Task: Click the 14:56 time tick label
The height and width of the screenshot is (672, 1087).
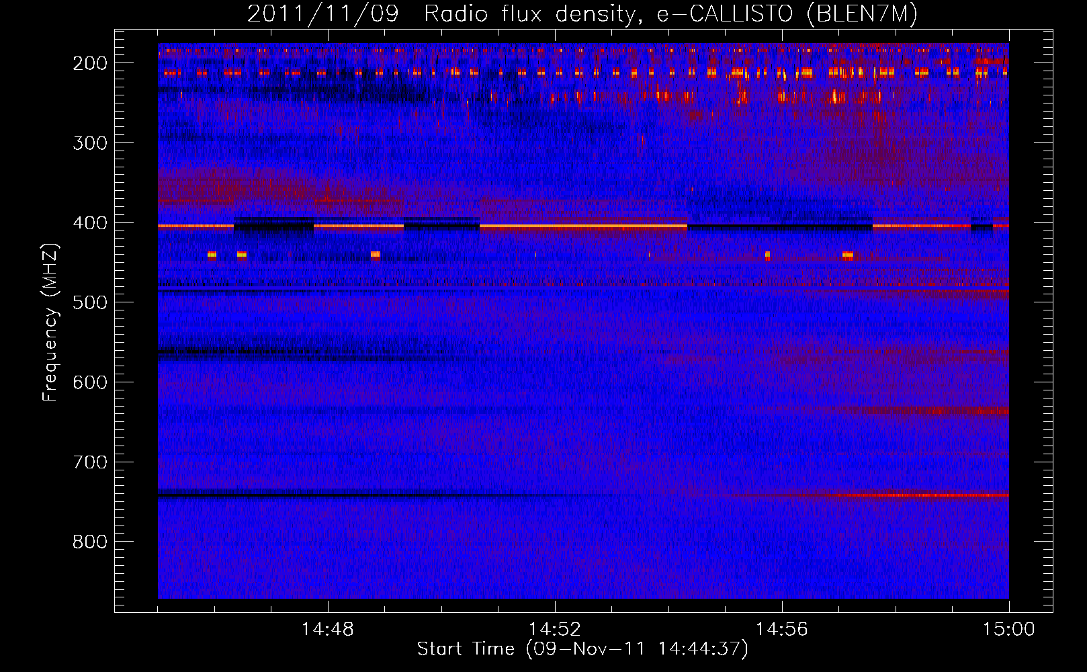Action: click(782, 630)
